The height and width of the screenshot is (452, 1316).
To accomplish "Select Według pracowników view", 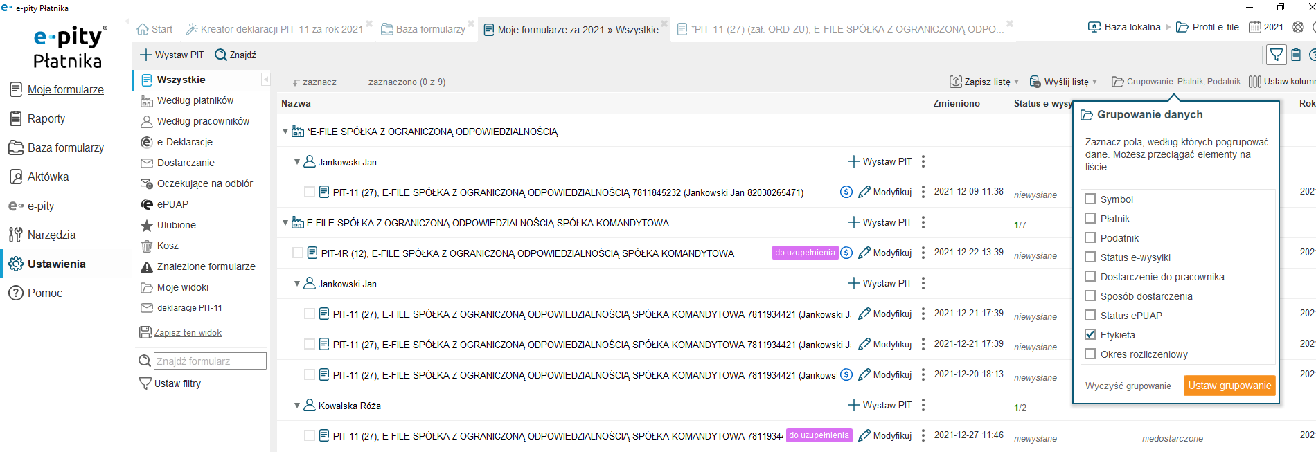I will pyautogui.click(x=195, y=121).
